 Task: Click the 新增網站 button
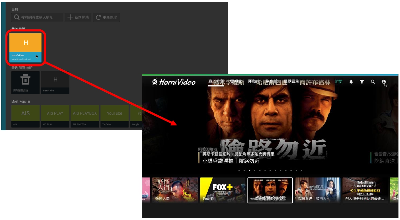(78, 17)
